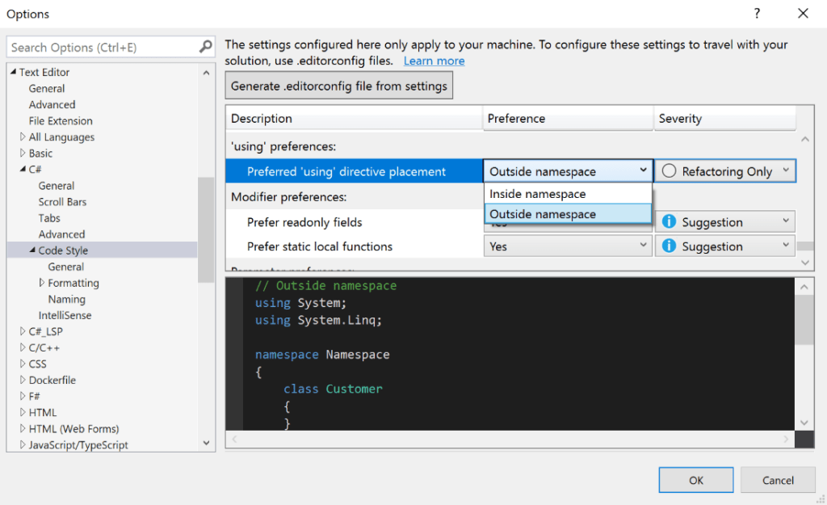This screenshot has height=505, width=827.
Task: Click the search magnifier icon in Search Options
Action: tap(205, 47)
